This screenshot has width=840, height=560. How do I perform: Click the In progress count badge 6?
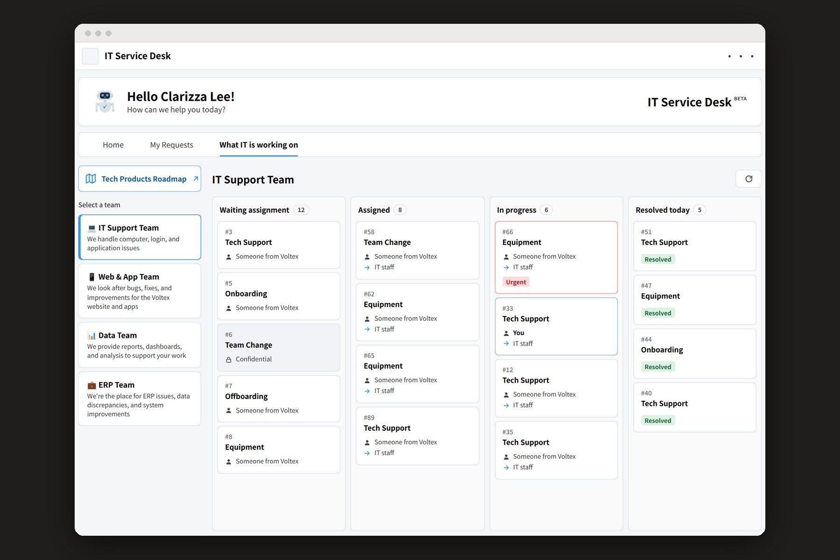(x=546, y=210)
